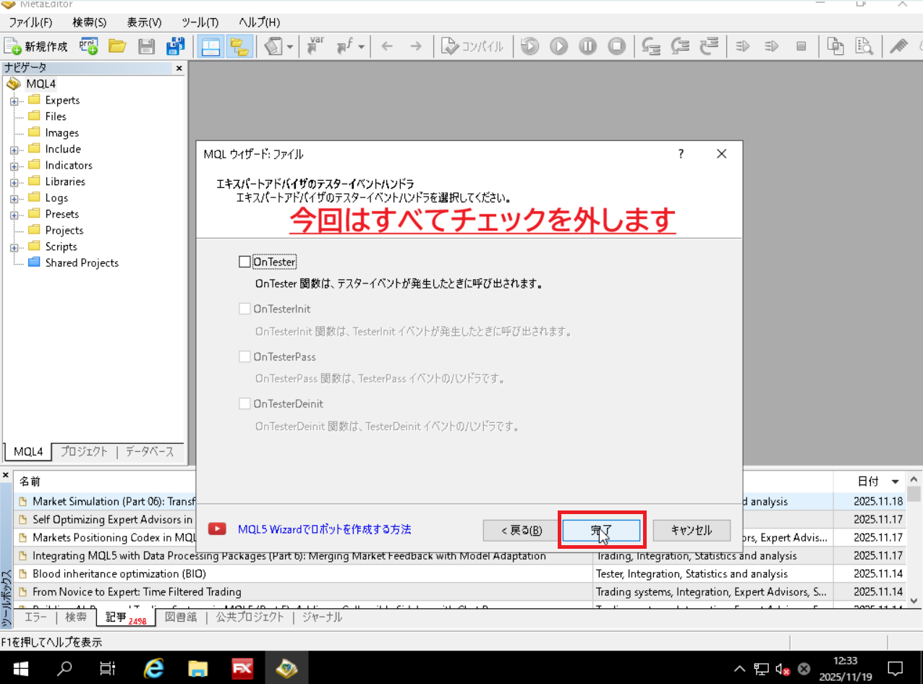Screen dimensions: 923x684
Task: Enable the OnTesterDeinit handler checkbox
Action: 244,403
